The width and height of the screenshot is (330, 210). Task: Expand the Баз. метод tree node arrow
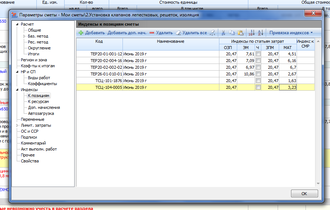[24, 36]
